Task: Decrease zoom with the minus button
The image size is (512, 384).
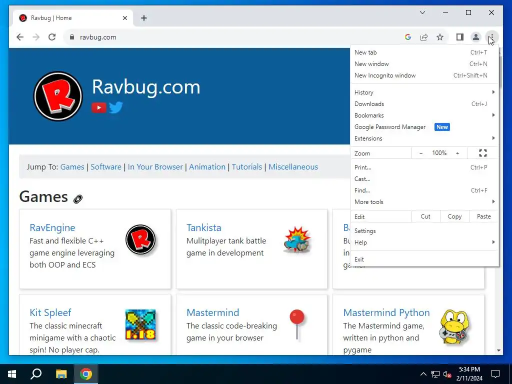Action: click(421, 153)
